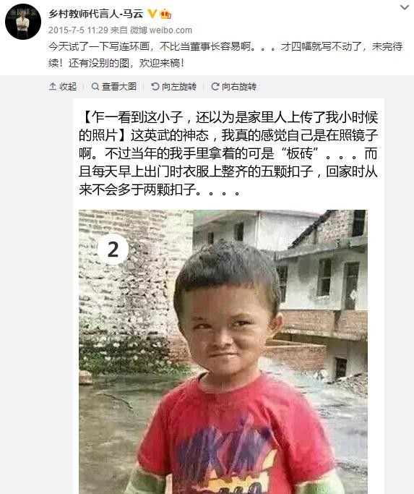Choose 向左旋转 text to rotate left

pyautogui.click(x=179, y=86)
